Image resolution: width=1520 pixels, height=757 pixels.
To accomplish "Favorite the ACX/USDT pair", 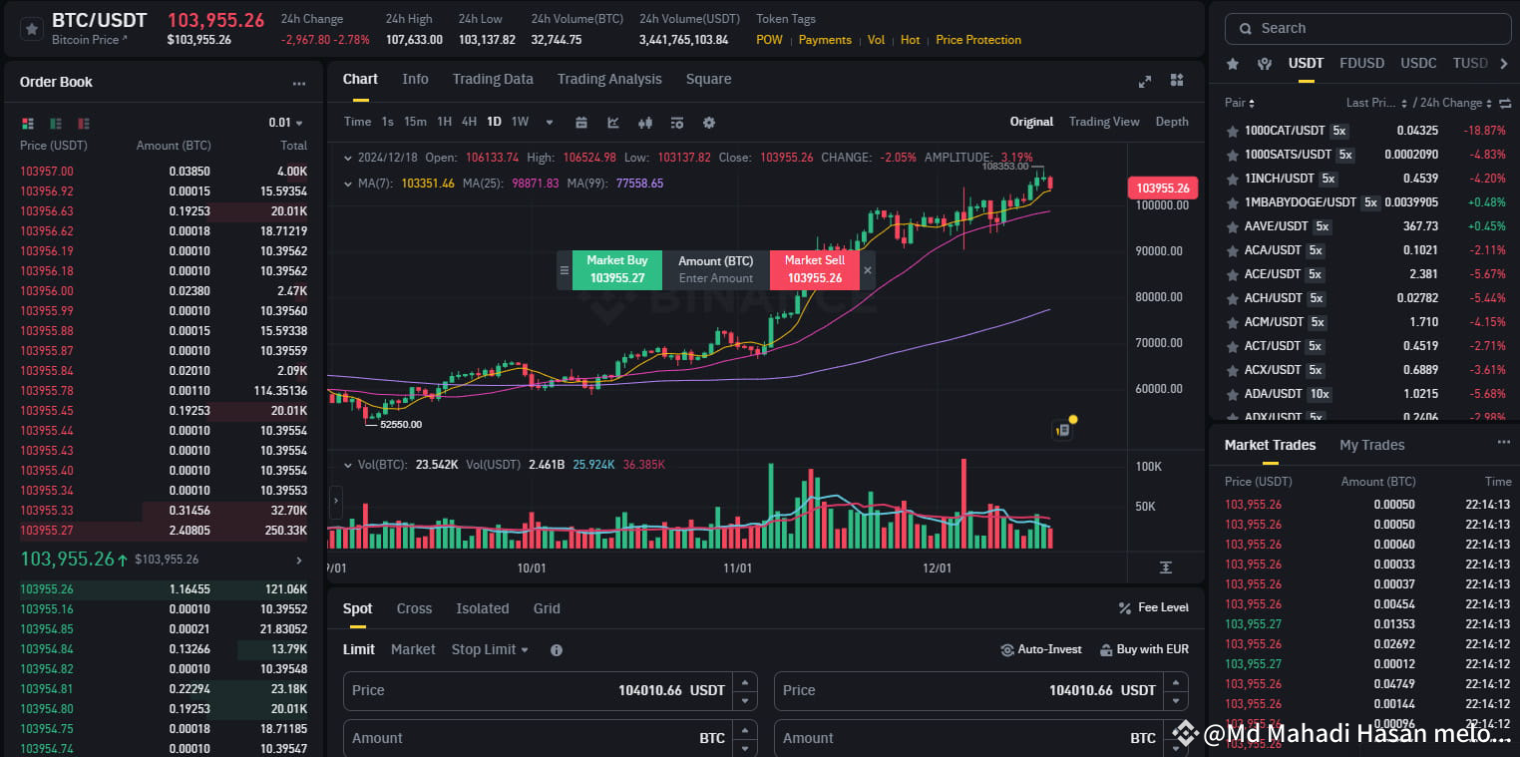I will 1232,370.
